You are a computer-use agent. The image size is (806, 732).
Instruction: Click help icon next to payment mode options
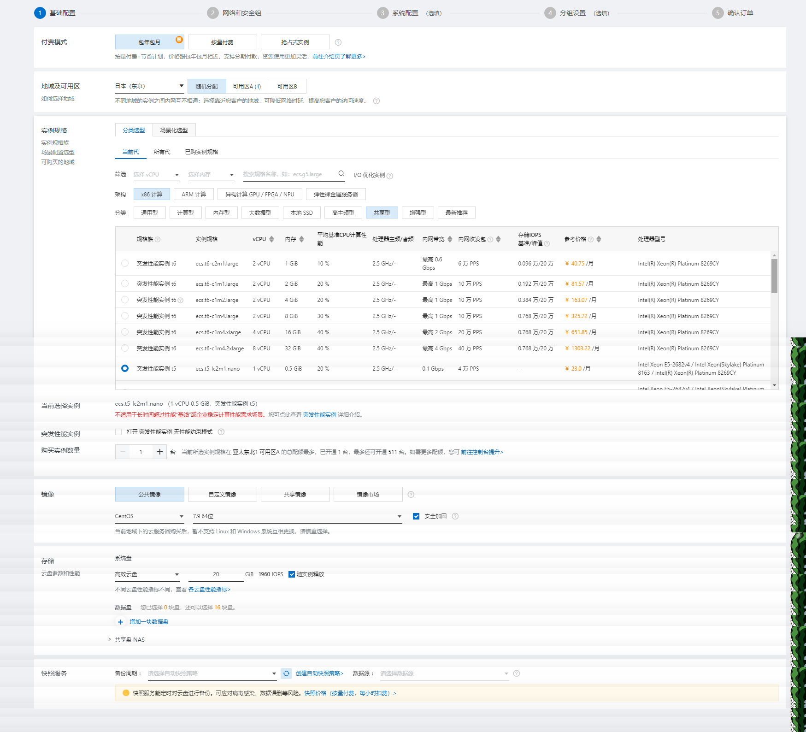[338, 42]
